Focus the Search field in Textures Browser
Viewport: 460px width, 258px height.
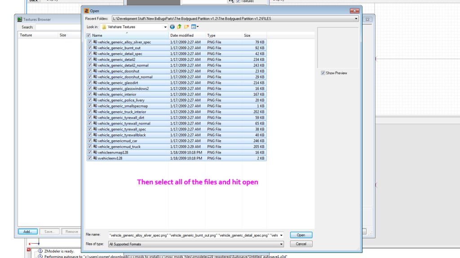coord(58,27)
